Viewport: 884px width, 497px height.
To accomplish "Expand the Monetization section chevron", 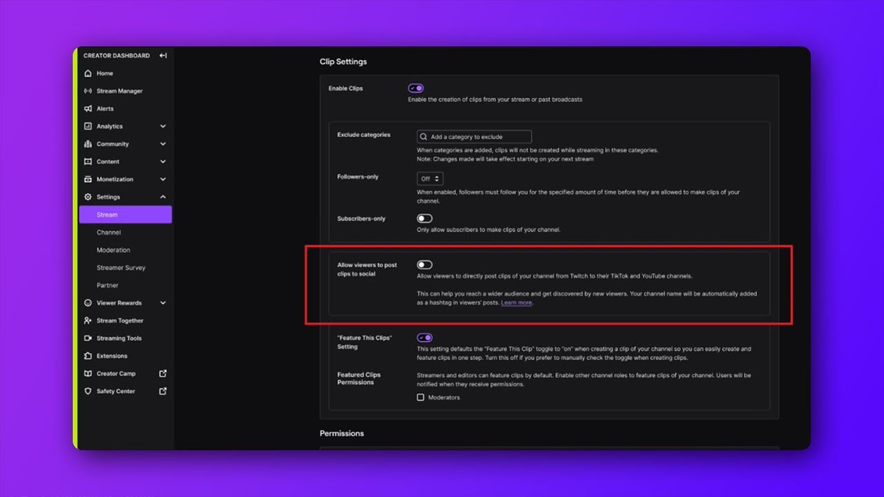I will (163, 179).
